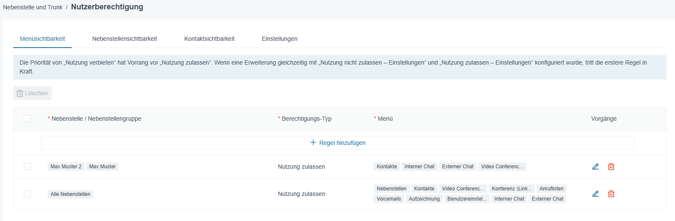Image resolution: width=675 pixels, height=221 pixels.
Task: Click Nutzung zulassen in Alle Nebenstellen row
Action: pyautogui.click(x=301, y=194)
